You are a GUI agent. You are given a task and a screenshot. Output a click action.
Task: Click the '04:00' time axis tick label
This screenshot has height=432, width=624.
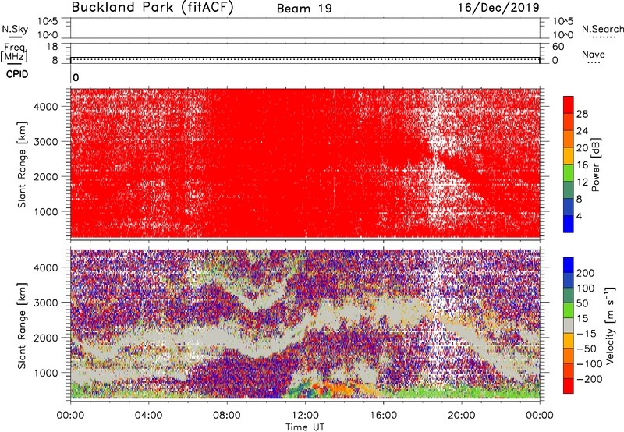[148, 416]
